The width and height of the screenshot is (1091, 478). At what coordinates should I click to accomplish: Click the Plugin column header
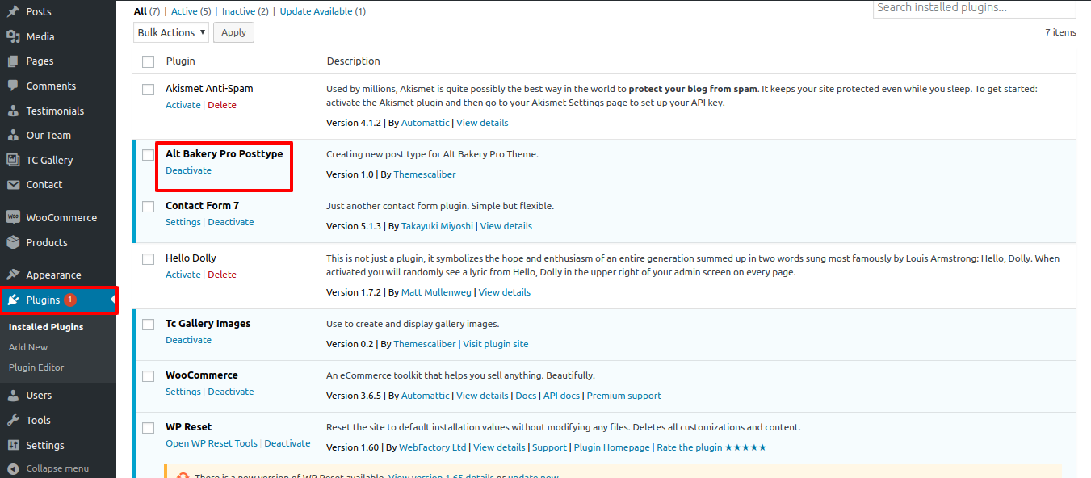[x=181, y=61]
